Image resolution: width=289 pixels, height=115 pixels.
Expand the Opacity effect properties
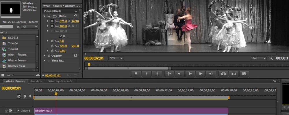[45, 55]
